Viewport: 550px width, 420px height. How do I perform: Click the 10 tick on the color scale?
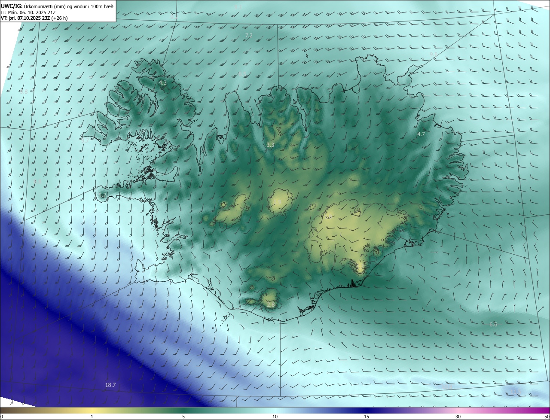pyautogui.click(x=275, y=417)
